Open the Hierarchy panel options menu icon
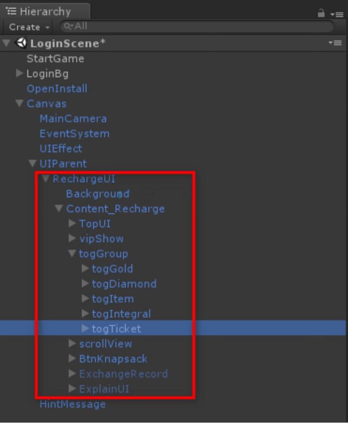 click(x=337, y=14)
